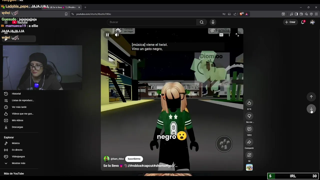Click the youtube.com/shorts address bar URL
Image resolution: width=320 pixels, height=180 pixels.
(x=93, y=14)
